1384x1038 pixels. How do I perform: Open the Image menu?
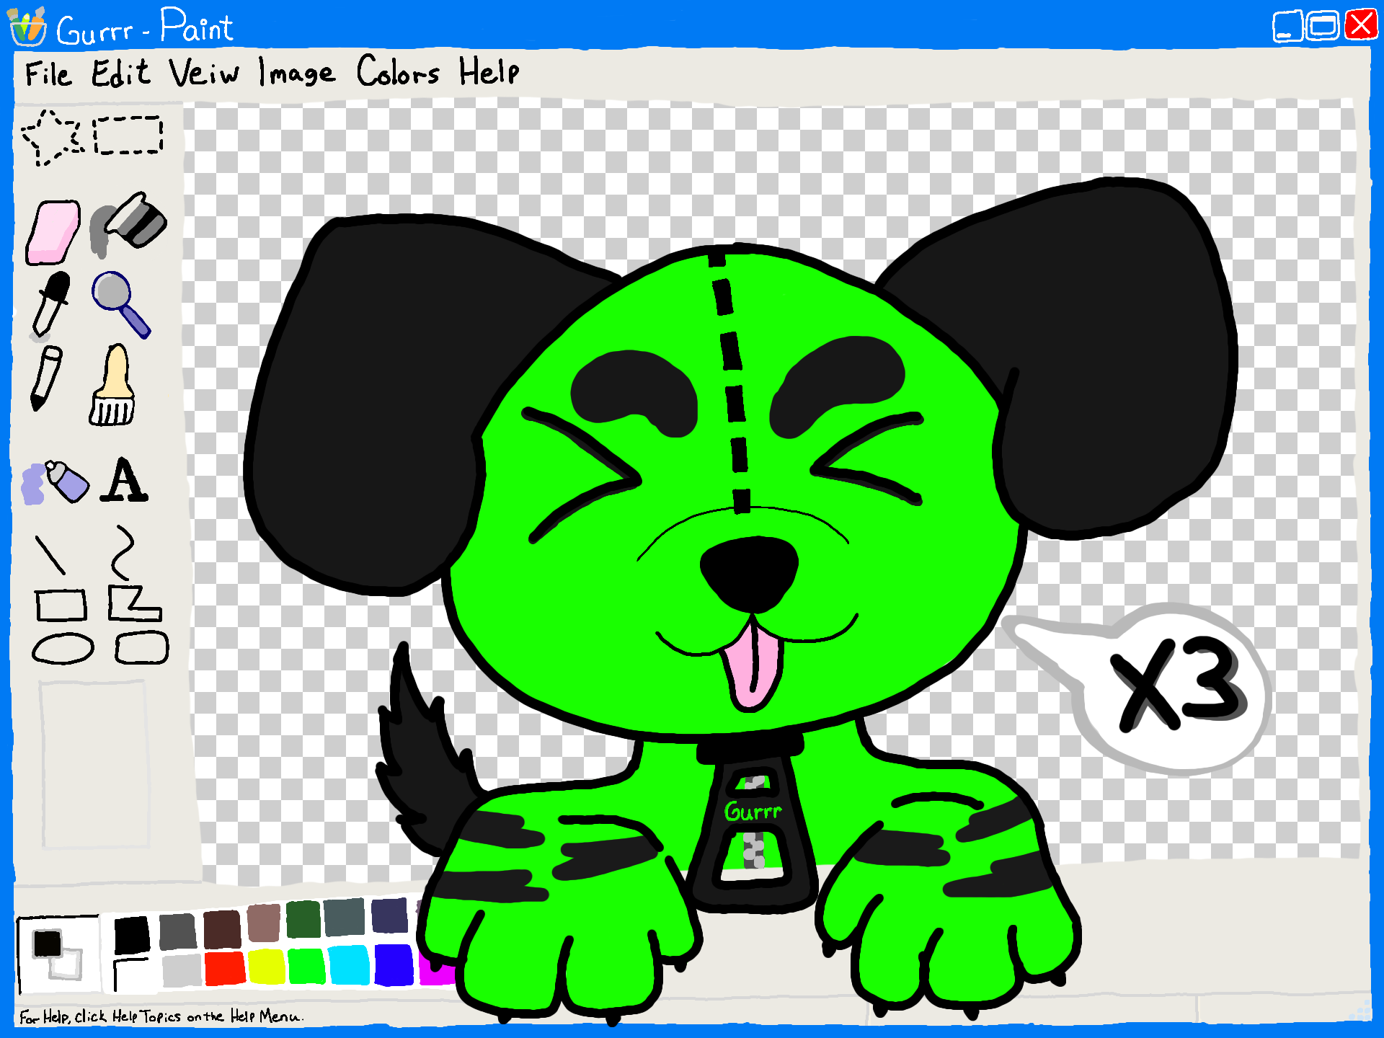pos(296,74)
